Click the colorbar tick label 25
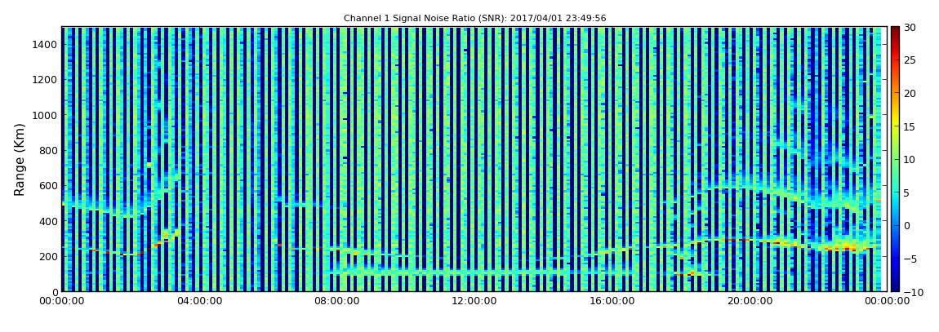This screenshot has width=939, height=332. 910,60
